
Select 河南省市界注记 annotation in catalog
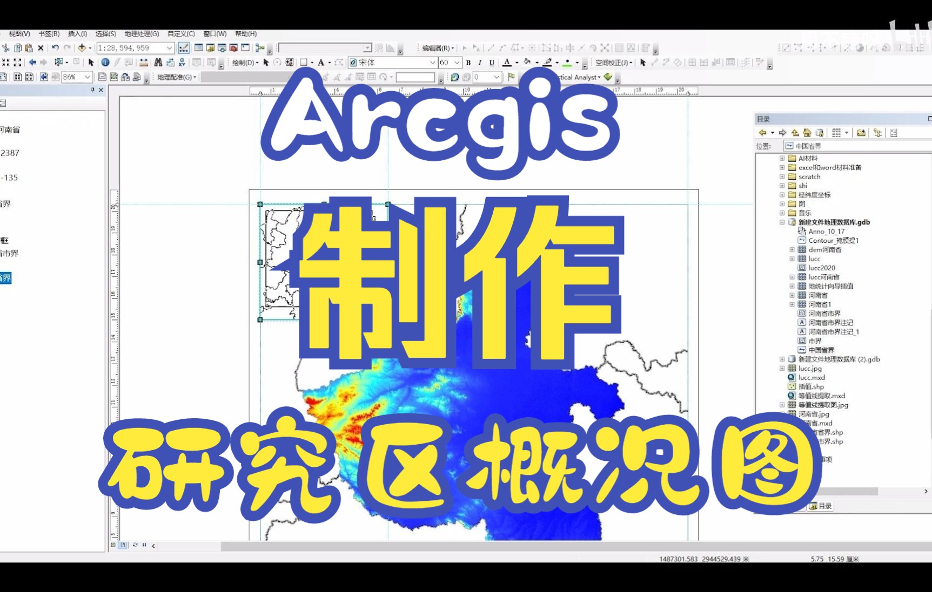point(830,322)
